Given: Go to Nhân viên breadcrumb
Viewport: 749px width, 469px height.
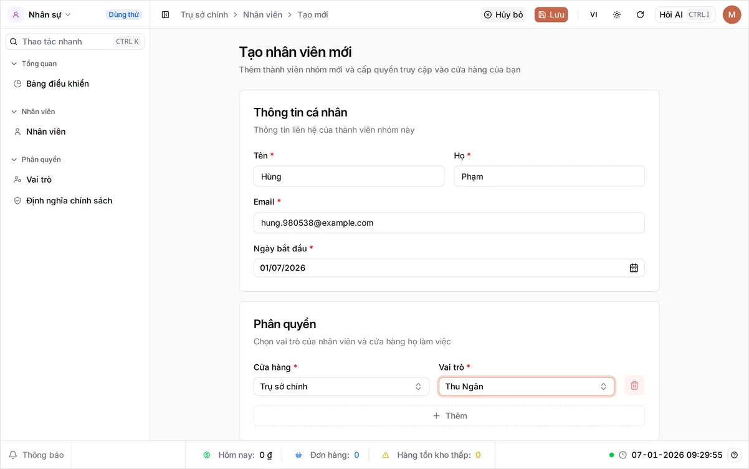Looking at the screenshot, I should [262, 14].
